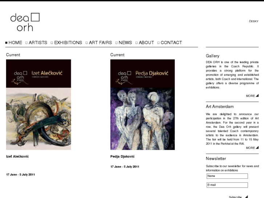Go to the NEWS menu item

point(125,43)
